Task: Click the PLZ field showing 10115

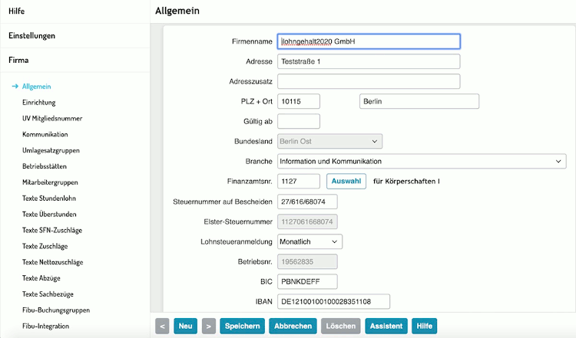Action: pos(298,101)
